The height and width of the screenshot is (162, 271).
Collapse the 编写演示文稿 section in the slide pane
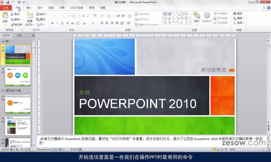coord(3,91)
